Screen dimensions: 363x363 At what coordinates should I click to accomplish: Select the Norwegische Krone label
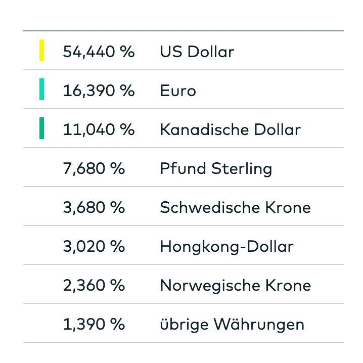point(236,286)
